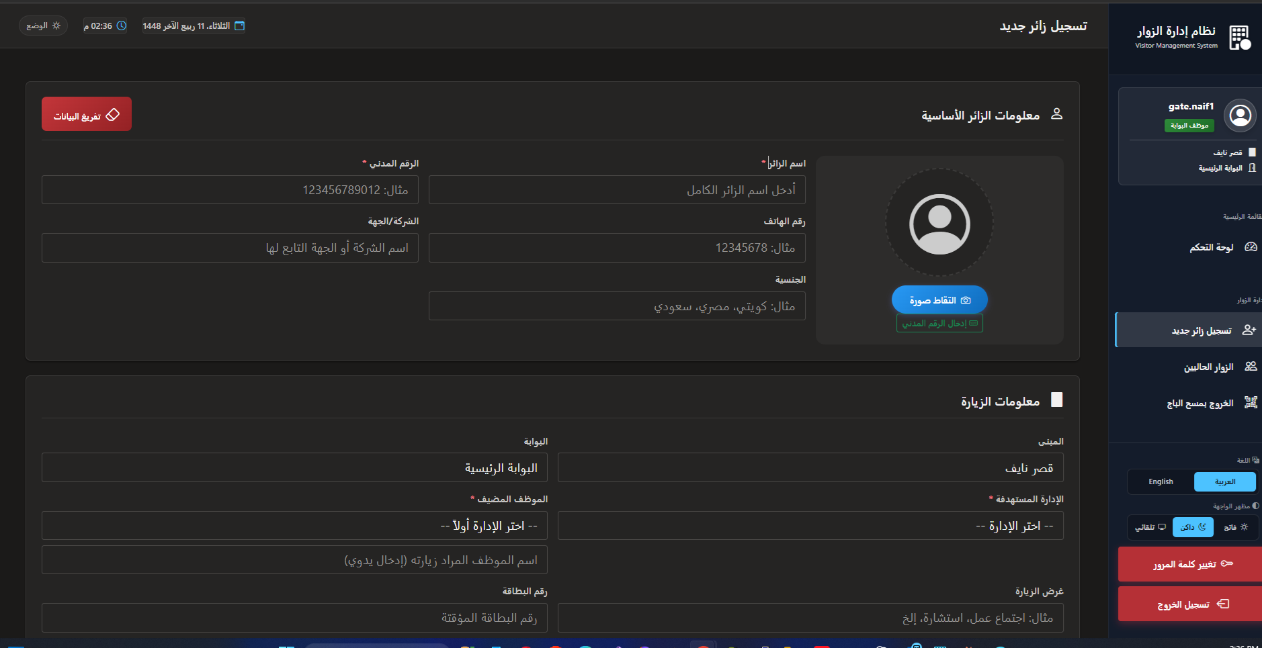1262x648 pixels.
Task: Open the 'المبنى' field showing 'قصر نايف'
Action: (810, 467)
